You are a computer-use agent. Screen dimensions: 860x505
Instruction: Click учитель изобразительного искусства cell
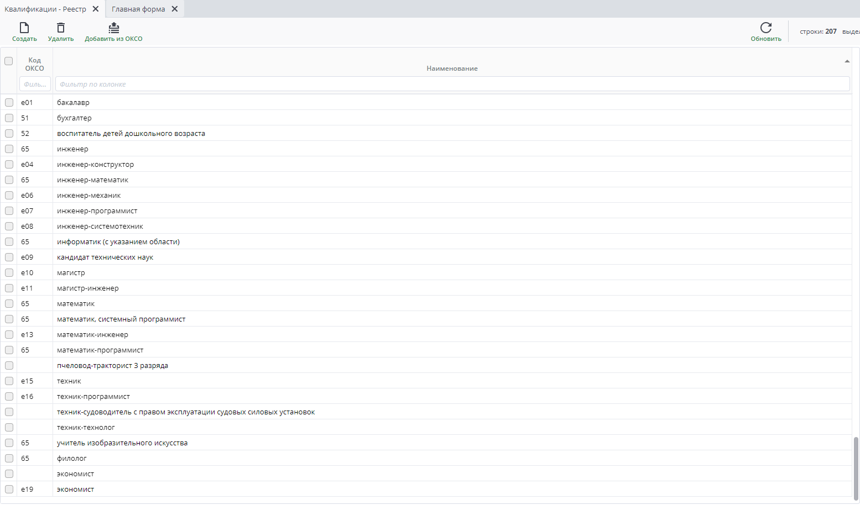(452, 443)
